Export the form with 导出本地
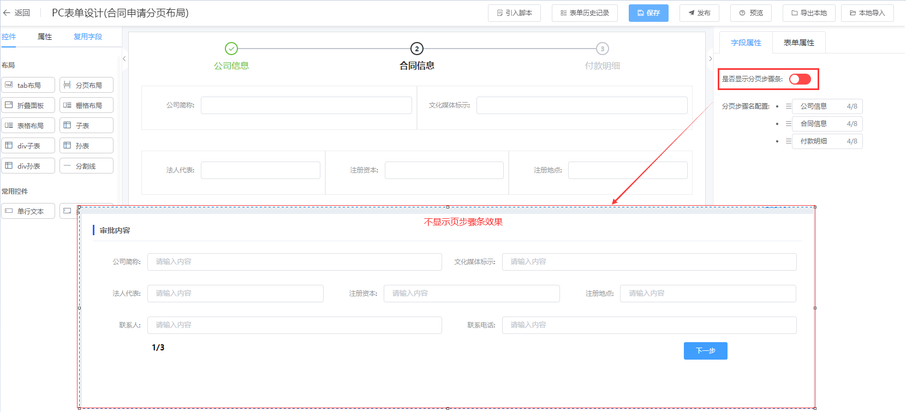This screenshot has height=412, width=906. [x=809, y=13]
